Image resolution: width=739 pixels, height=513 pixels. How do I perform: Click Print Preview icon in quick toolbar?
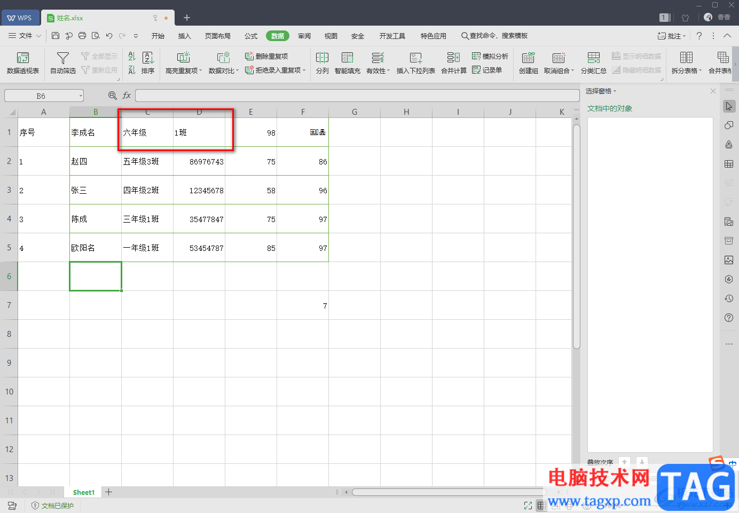tap(96, 36)
